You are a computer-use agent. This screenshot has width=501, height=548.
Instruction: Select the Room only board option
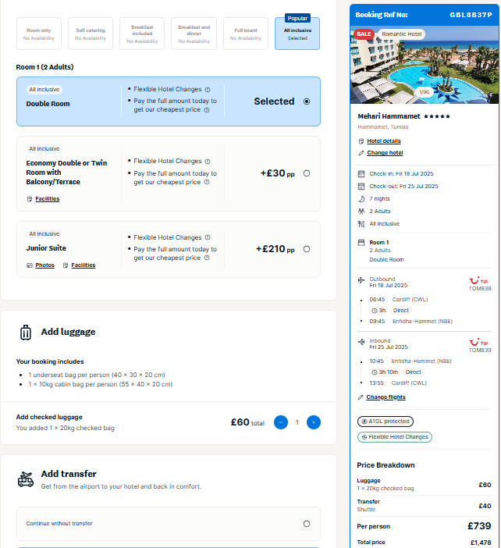[x=39, y=34]
